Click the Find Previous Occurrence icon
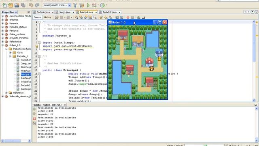 point(81,17)
